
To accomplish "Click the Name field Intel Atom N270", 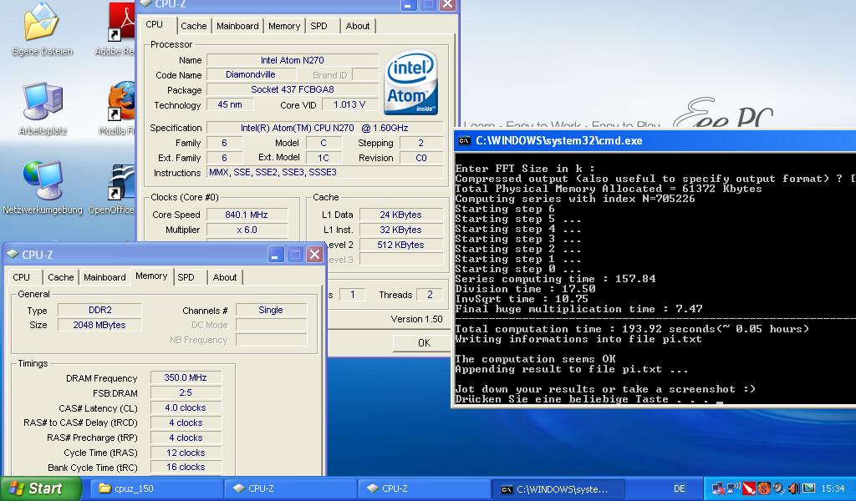I will [x=292, y=60].
